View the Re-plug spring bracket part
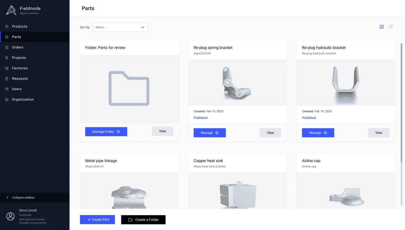405x230 pixels. [270, 133]
